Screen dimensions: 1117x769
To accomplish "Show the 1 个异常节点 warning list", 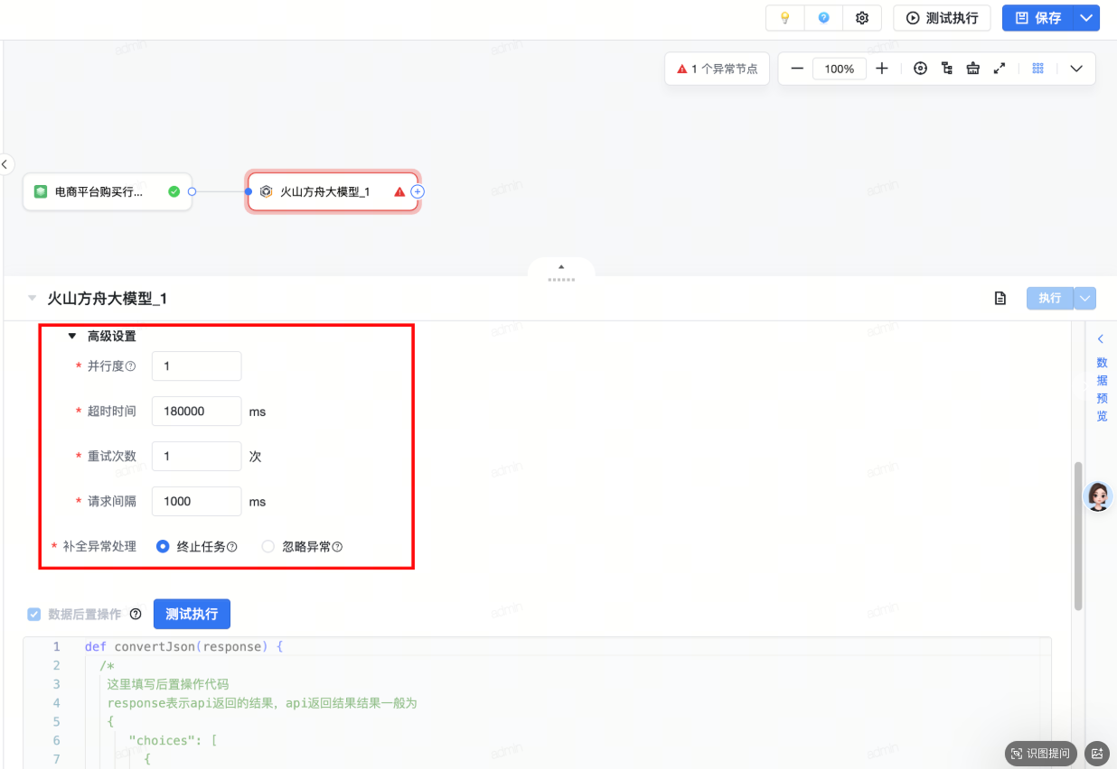I will [x=718, y=69].
